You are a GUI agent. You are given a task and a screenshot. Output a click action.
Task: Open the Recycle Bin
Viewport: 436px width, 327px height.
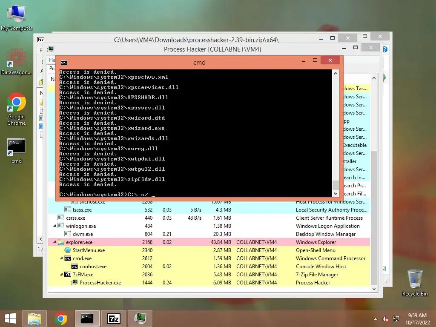point(415,283)
